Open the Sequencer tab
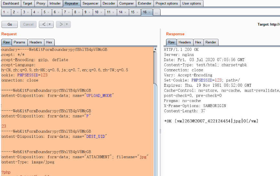280x176 pixels. pos(90,3)
